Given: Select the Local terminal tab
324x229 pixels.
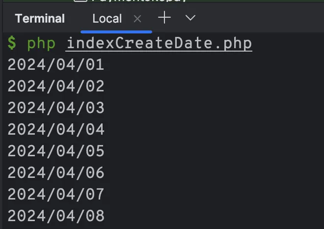Looking at the screenshot, I should tap(107, 19).
